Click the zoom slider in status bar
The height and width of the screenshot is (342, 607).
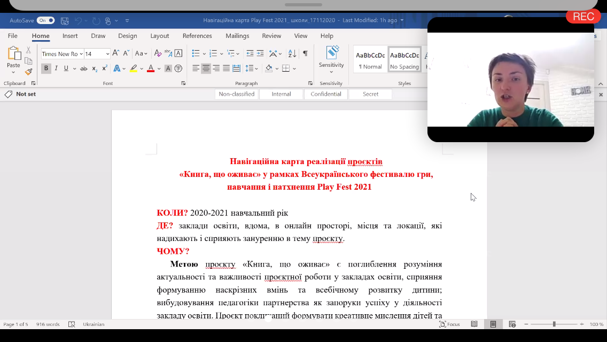[x=554, y=324]
